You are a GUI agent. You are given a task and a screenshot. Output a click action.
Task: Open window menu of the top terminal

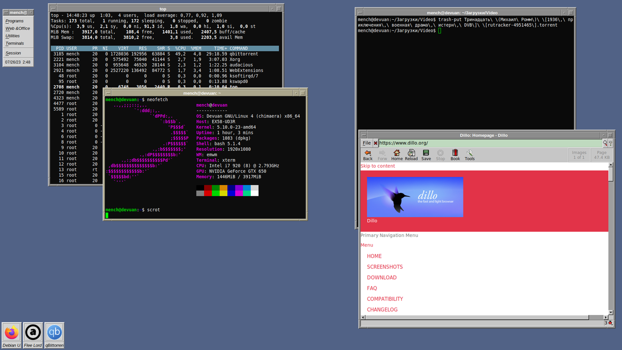coord(53,8)
